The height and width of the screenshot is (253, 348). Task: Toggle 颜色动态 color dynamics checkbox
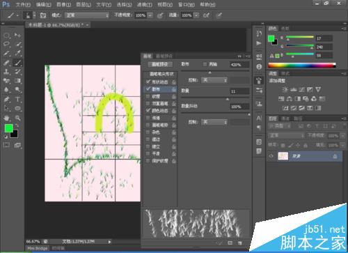coord(148,111)
